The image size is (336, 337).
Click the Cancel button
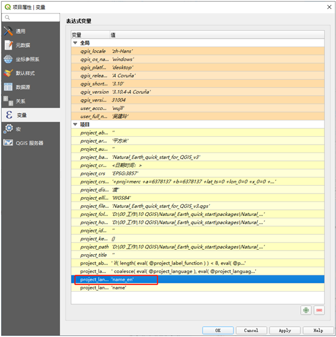[251, 330]
